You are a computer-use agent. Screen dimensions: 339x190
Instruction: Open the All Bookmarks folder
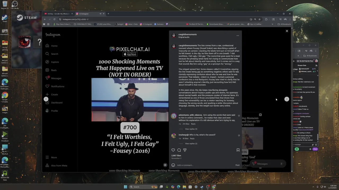click(284, 24)
